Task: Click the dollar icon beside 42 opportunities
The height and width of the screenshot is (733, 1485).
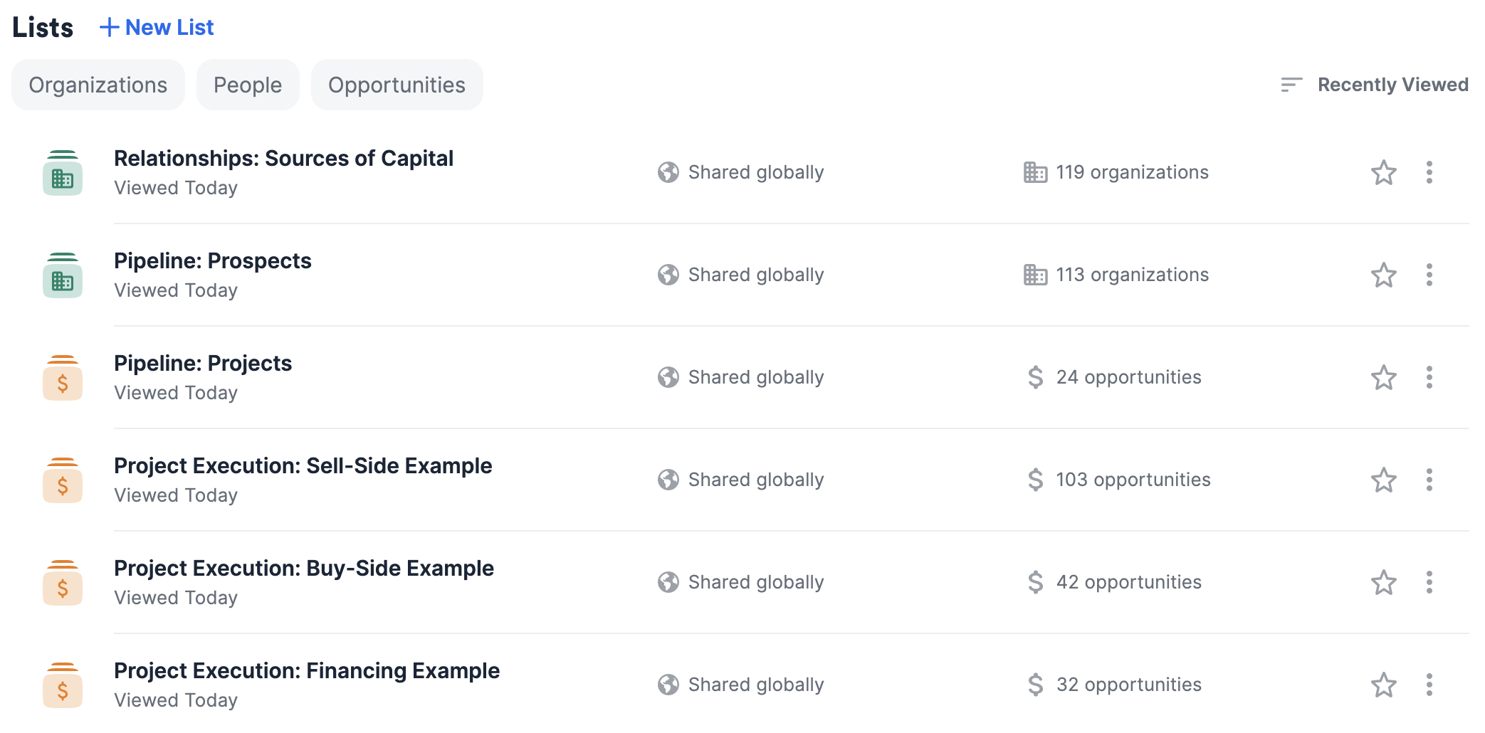Action: click(1035, 582)
